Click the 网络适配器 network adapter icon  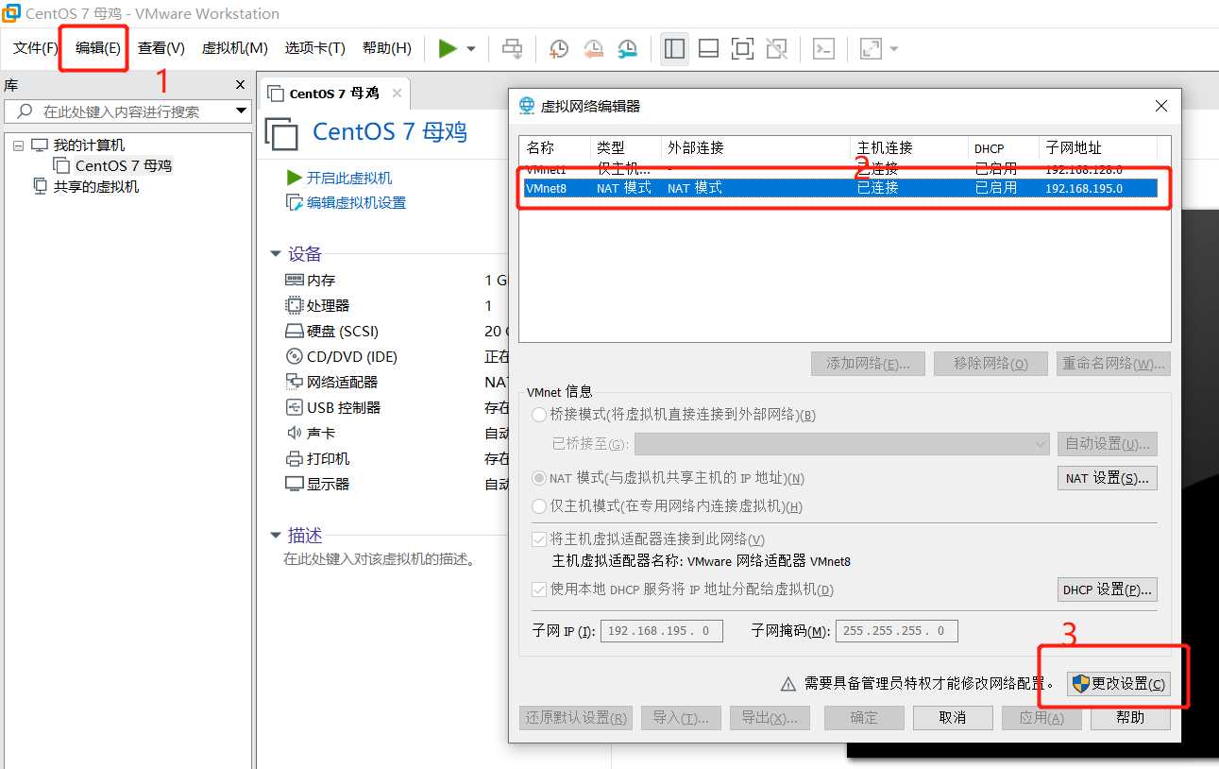coord(294,382)
